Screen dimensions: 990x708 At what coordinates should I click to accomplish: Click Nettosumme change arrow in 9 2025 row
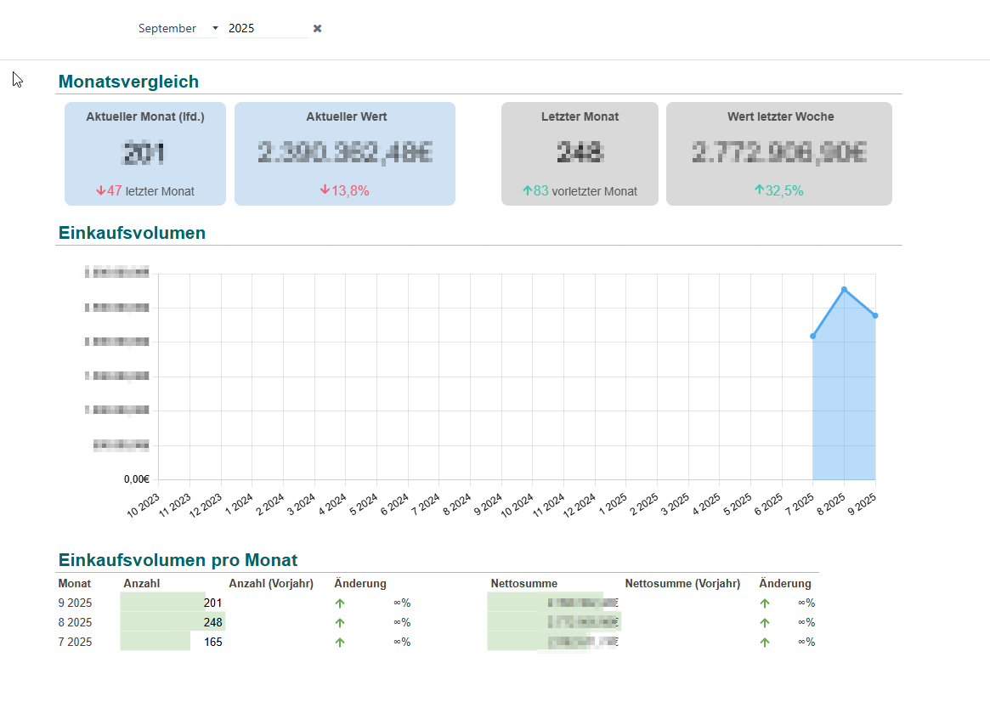pos(765,603)
